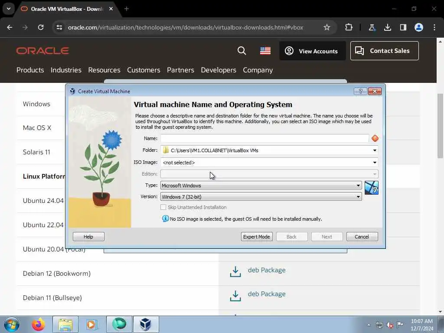
Task: Open the media player taskbar icon
Action: 91,324
